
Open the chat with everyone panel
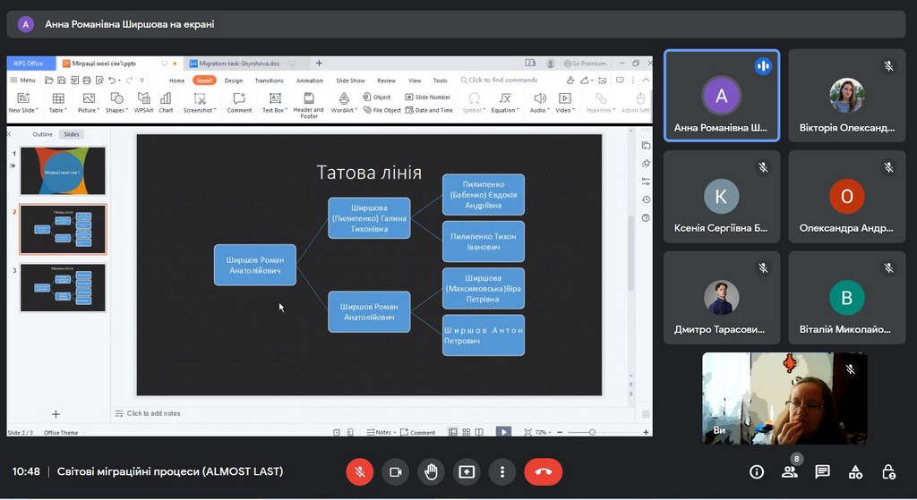click(x=822, y=471)
